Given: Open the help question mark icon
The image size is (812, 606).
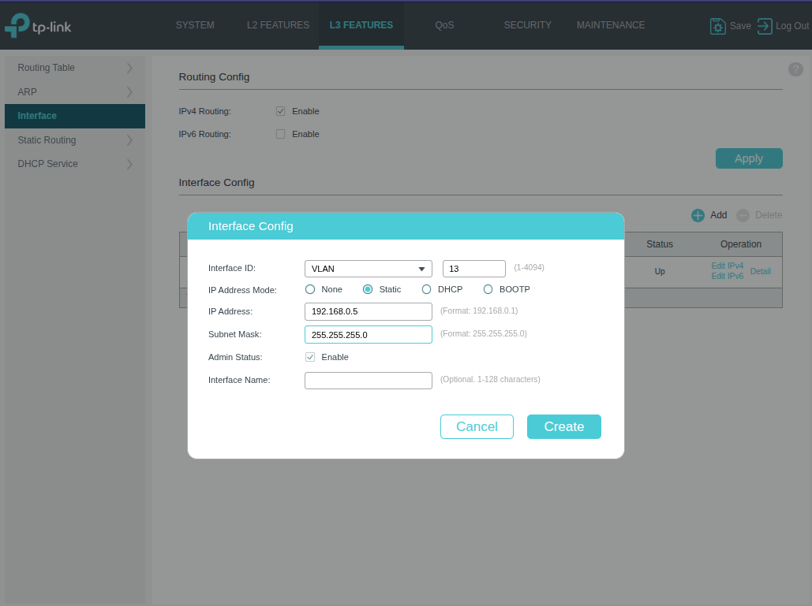Looking at the screenshot, I should coord(795,69).
